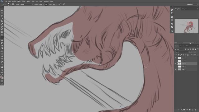Toggle lock transparent pixels
The image size is (199, 112).
coord(179,55)
